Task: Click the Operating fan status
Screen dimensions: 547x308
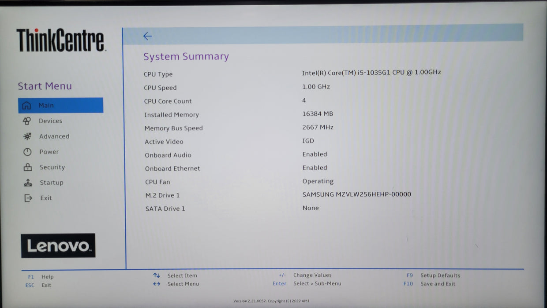Action: (318, 181)
